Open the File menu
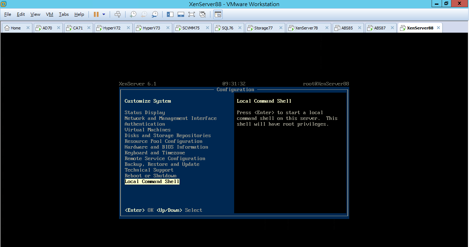Screen dimensions: 469x247 (x=8, y=14)
